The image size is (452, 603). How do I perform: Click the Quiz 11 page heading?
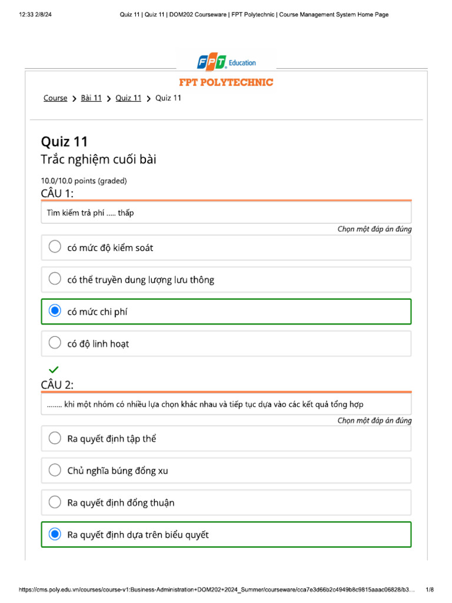click(64, 141)
